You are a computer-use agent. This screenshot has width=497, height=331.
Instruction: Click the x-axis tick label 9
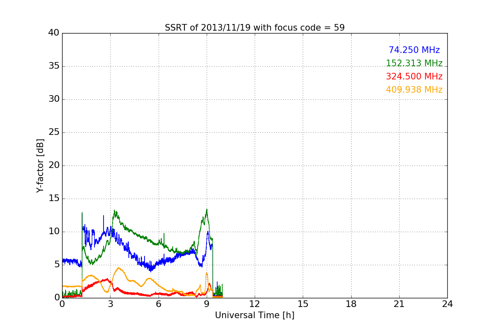pyautogui.click(x=207, y=304)
